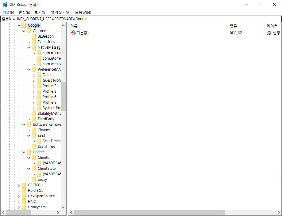Screen dimensions: 282x216
Task: Collapse the Chrome key
Action: coord(24,31)
